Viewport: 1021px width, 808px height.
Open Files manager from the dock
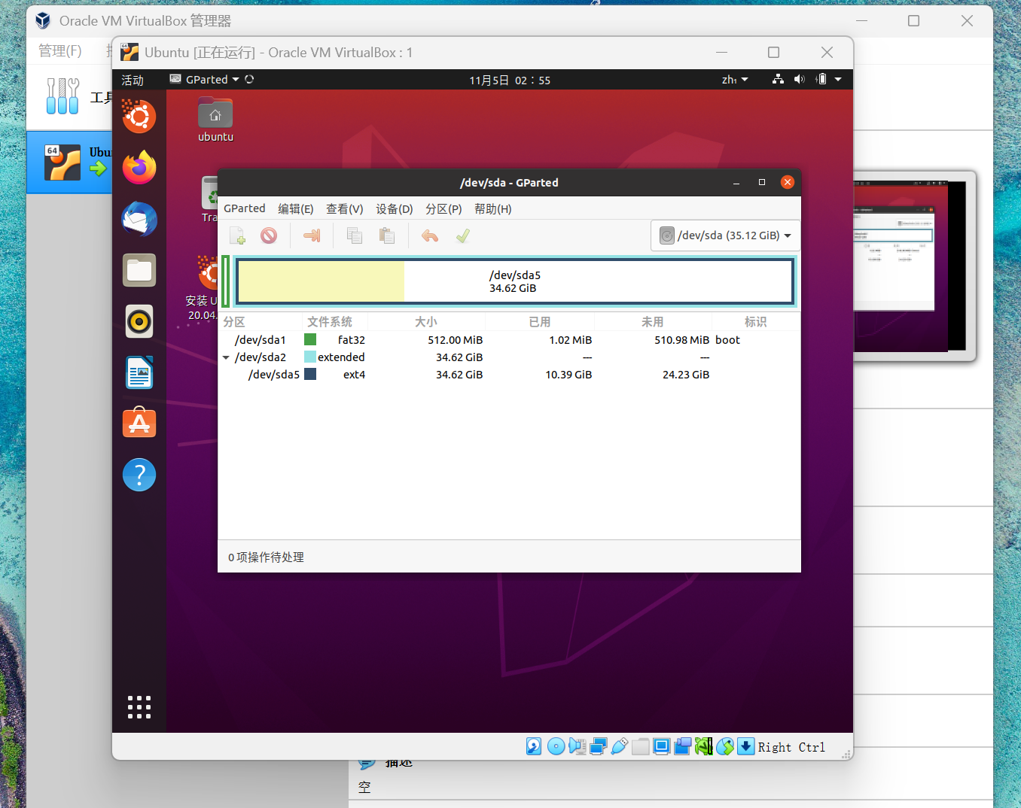coord(139,270)
